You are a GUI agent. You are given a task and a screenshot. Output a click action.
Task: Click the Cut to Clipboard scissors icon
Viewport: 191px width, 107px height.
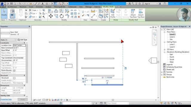(x=26, y=10)
